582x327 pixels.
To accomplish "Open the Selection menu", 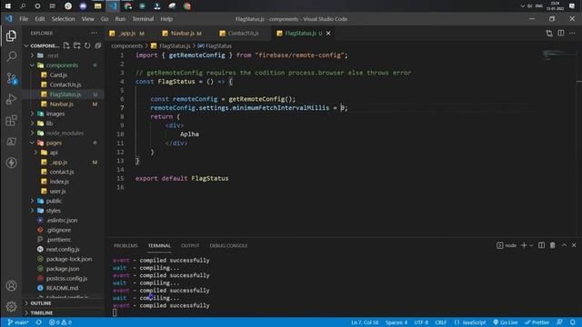I will pyautogui.click(x=63, y=19).
